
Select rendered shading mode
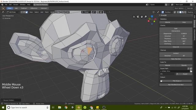pyautogui.click(x=185, y=12)
